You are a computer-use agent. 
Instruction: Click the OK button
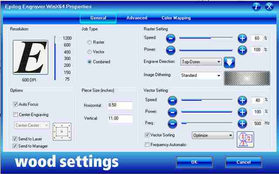click(194, 162)
